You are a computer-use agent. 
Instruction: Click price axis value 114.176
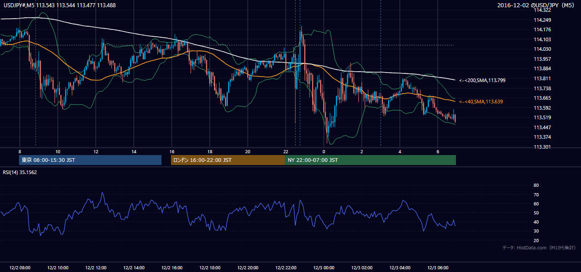pyautogui.click(x=542, y=30)
